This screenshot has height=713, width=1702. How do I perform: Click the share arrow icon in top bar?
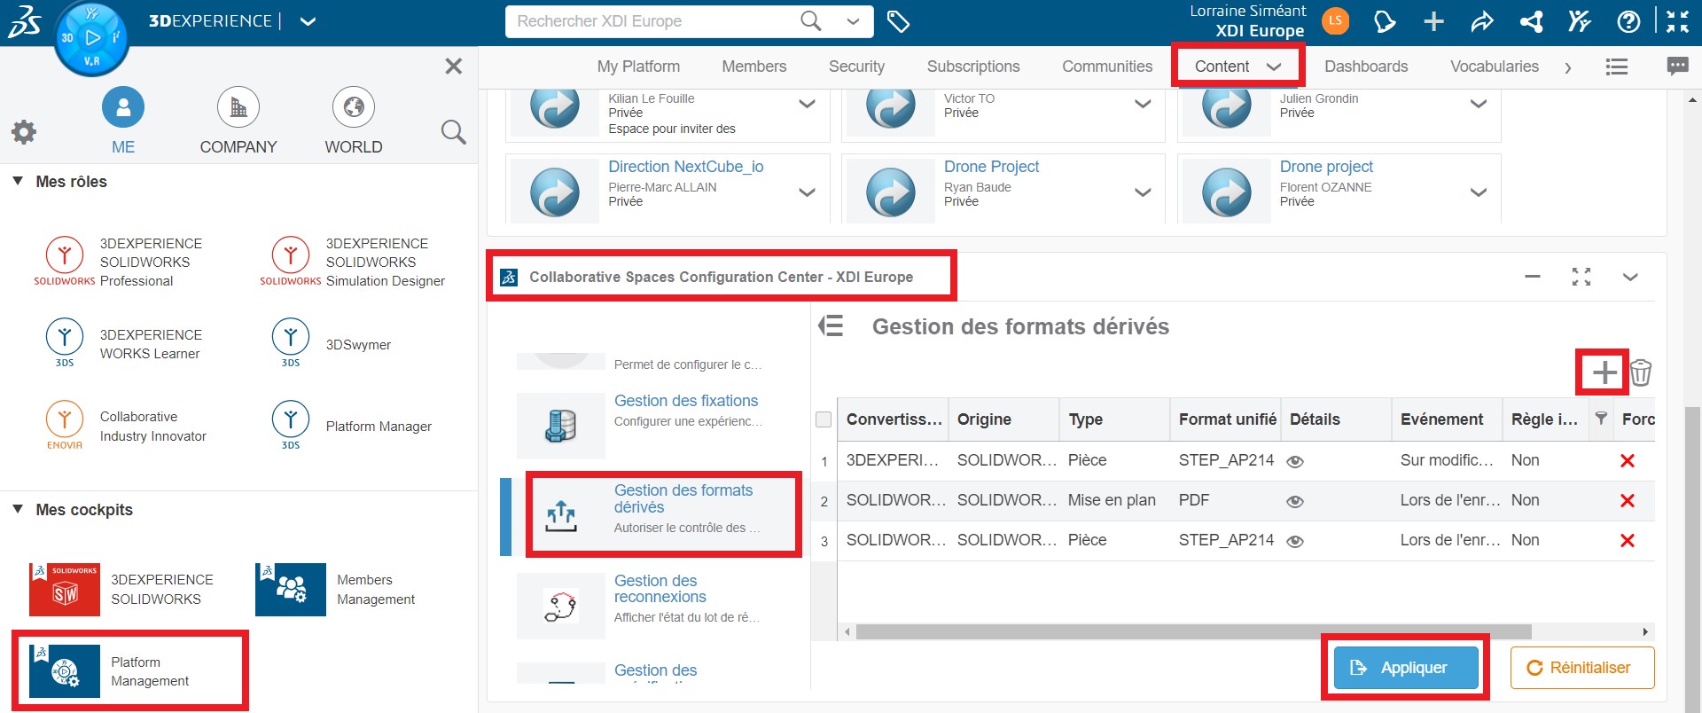(1482, 22)
